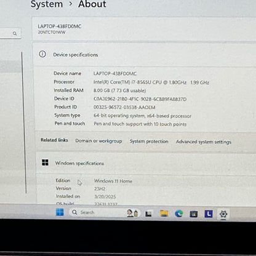This screenshot has width=256, height=256.
Task: Click the 20NTCTO1WW model text
Action: (x=52, y=33)
